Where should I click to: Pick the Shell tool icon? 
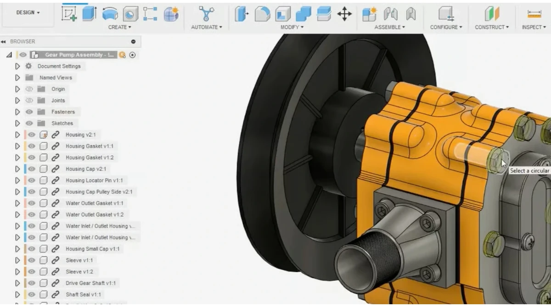coord(283,14)
